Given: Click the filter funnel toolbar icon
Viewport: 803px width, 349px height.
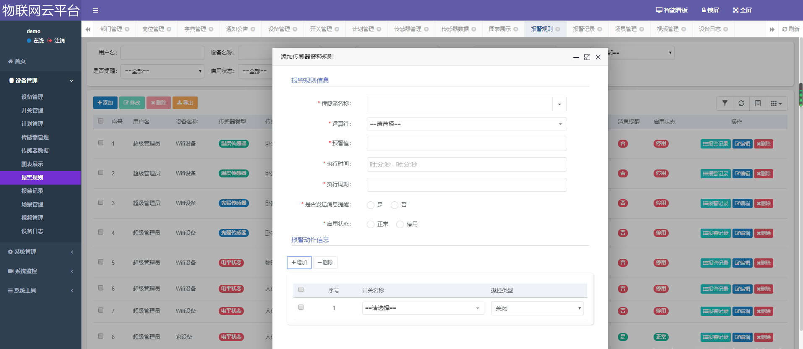Looking at the screenshot, I should [x=725, y=103].
